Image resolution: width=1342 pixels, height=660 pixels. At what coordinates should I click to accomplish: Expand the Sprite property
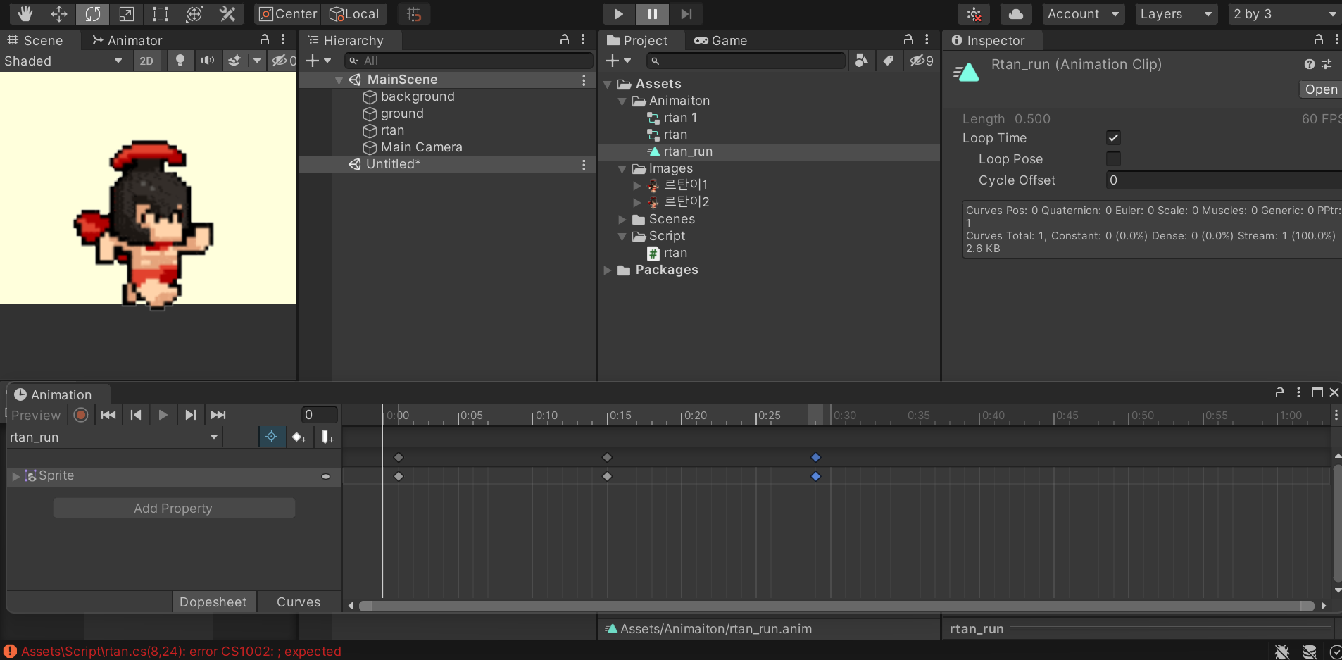tap(15, 476)
